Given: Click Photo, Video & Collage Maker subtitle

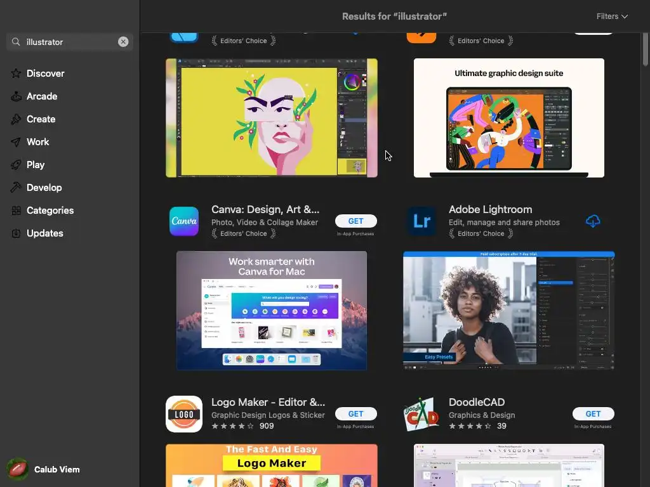Looking at the screenshot, I should coord(265,223).
